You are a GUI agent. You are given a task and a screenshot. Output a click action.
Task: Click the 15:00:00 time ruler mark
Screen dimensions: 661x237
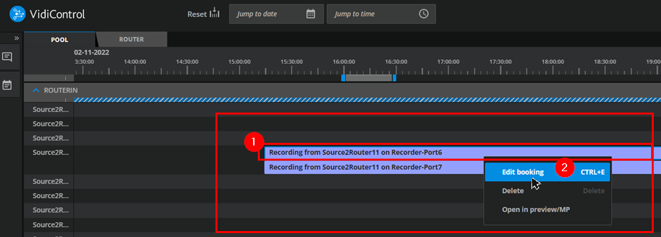pyautogui.click(x=239, y=61)
